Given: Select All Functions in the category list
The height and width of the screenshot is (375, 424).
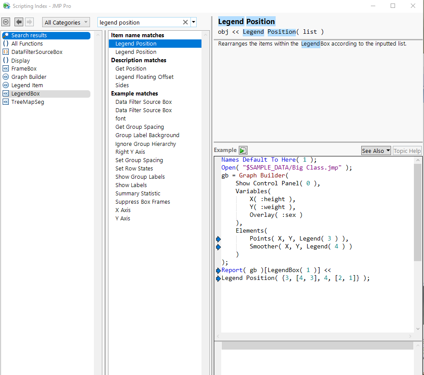Looking at the screenshot, I should coord(27,43).
